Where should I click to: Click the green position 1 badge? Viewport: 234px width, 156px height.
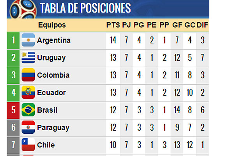13,40
